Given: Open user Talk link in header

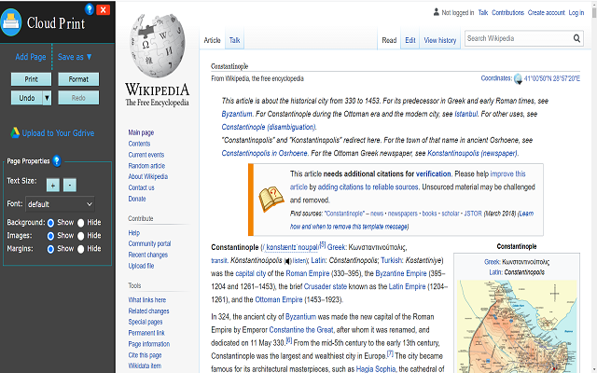Looking at the screenshot, I should (x=483, y=12).
